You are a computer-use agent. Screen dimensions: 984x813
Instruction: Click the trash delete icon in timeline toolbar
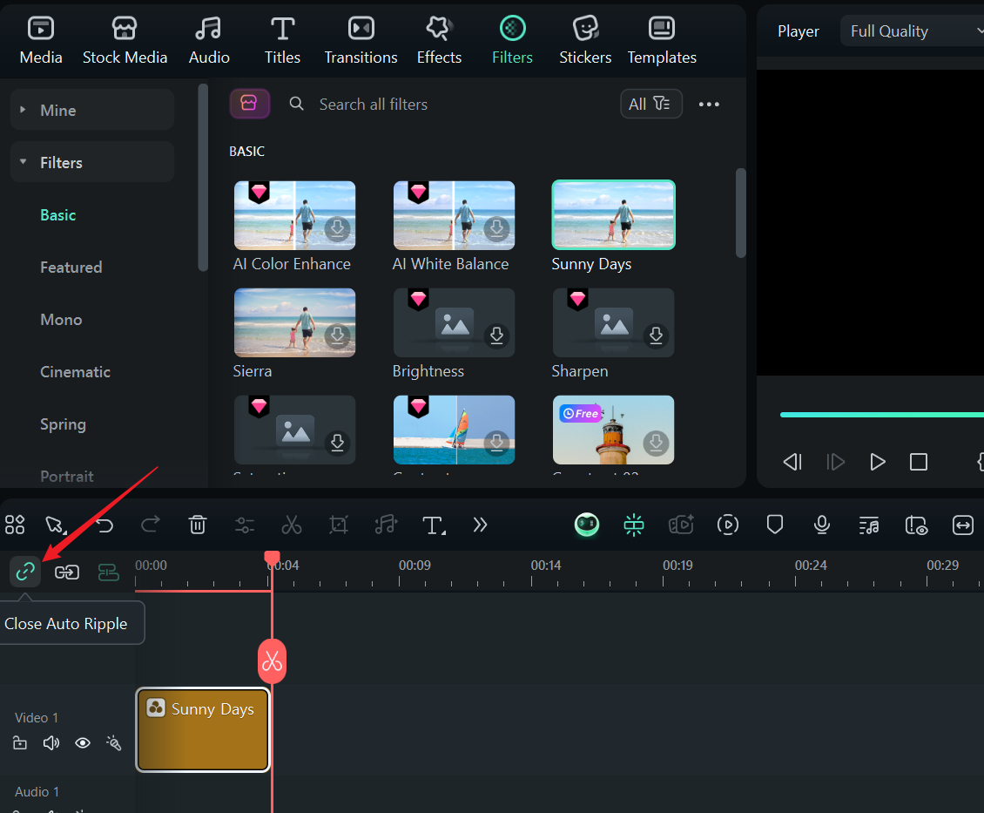[x=198, y=525]
